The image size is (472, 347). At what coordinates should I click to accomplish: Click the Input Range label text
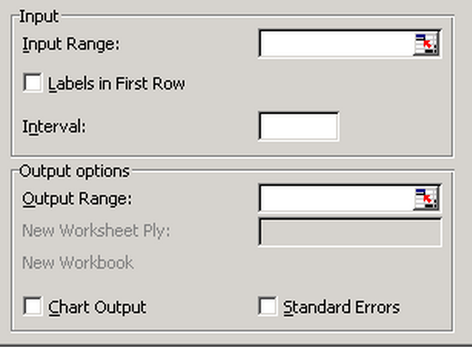(x=71, y=45)
